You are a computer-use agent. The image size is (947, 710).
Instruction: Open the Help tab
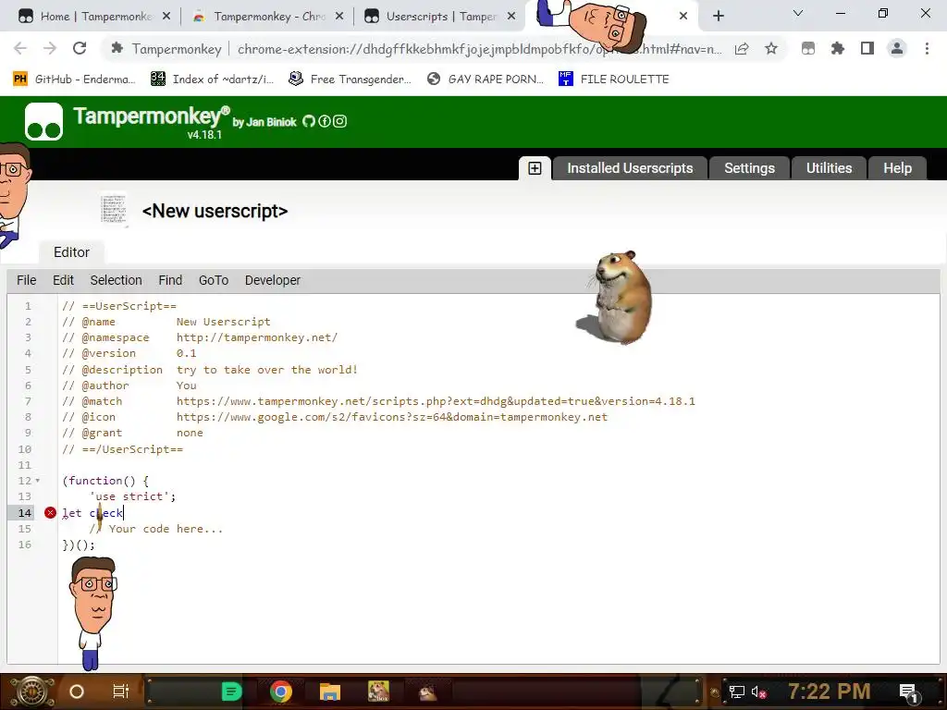pos(897,168)
